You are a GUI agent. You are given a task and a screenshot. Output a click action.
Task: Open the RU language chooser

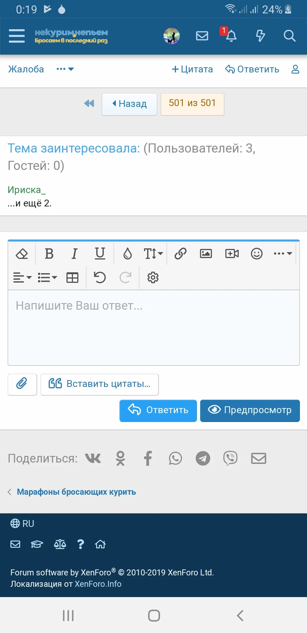(x=22, y=524)
